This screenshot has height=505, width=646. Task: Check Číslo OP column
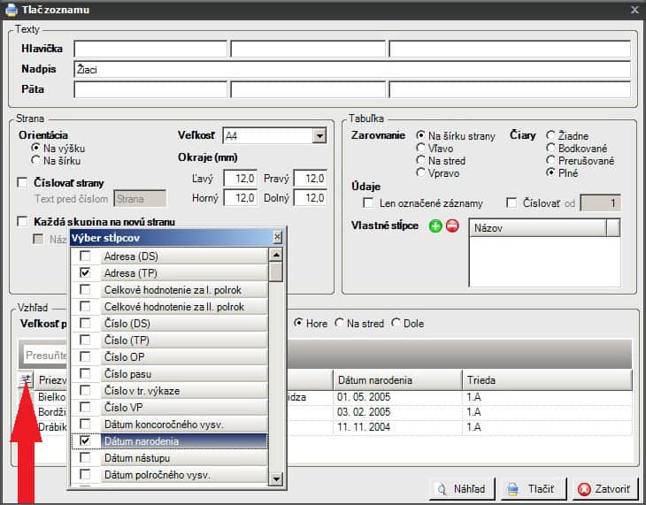pyautogui.click(x=85, y=356)
